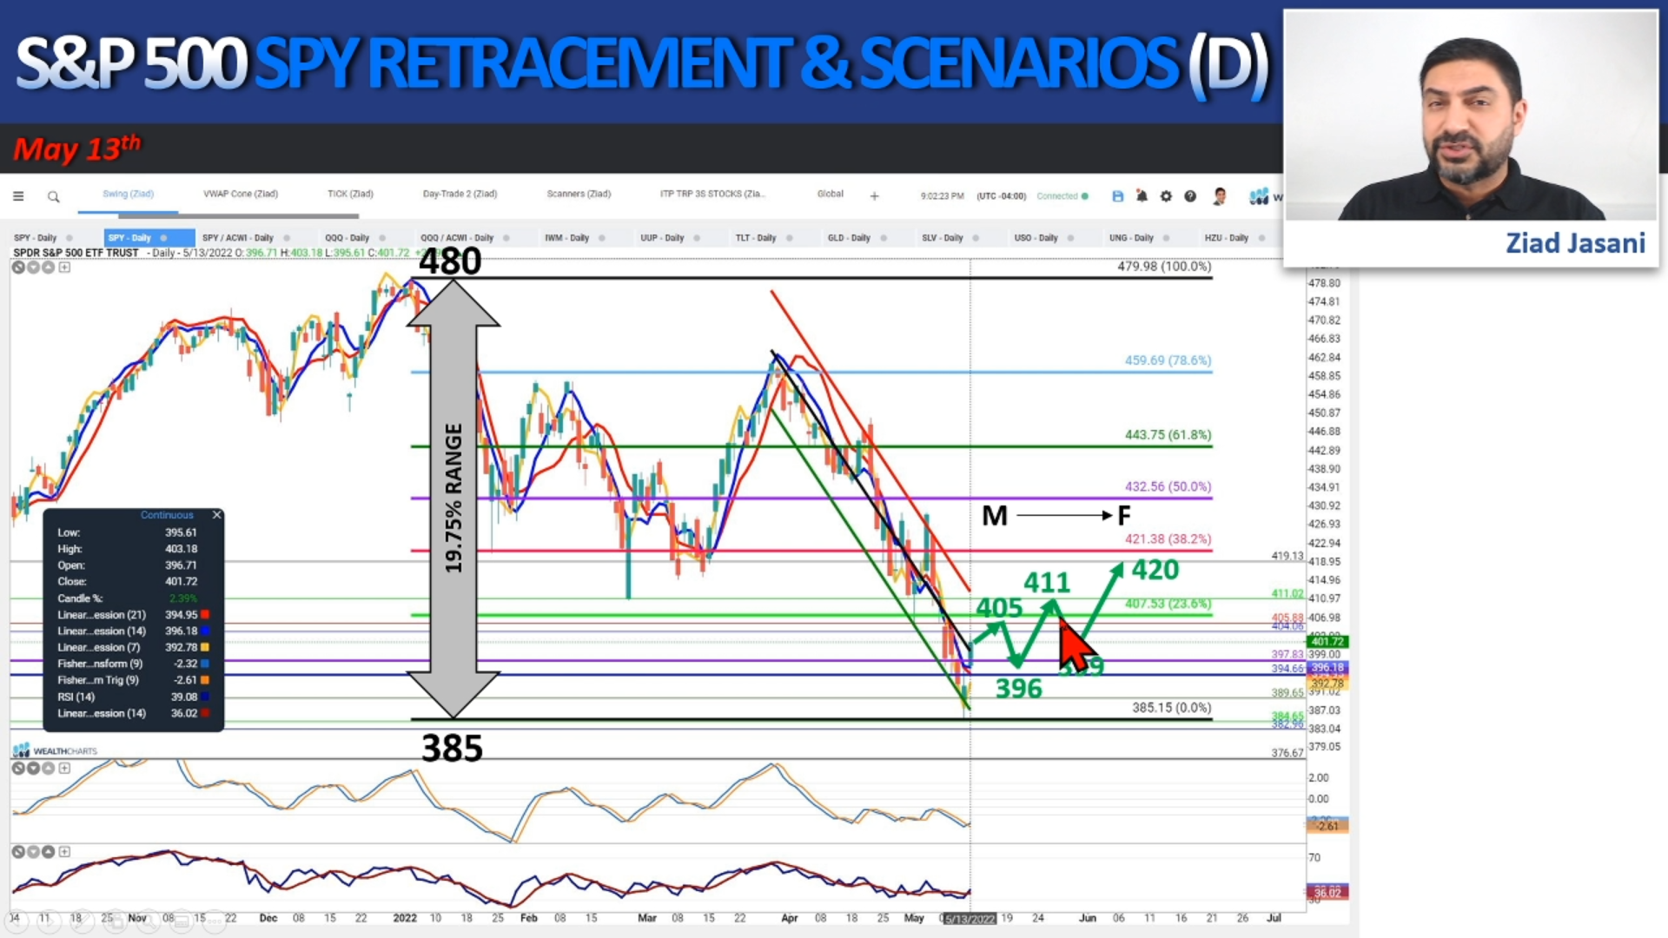Click the yellow Linear Regression (7) color swatch
The height and width of the screenshot is (938, 1668).
(x=205, y=648)
